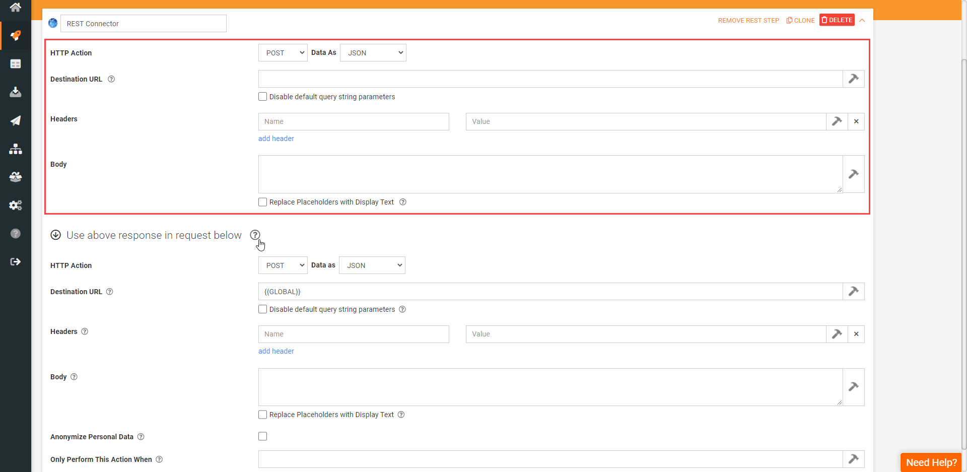Open the home icon in sidebar
This screenshot has height=472, width=967.
pyautogui.click(x=16, y=7)
